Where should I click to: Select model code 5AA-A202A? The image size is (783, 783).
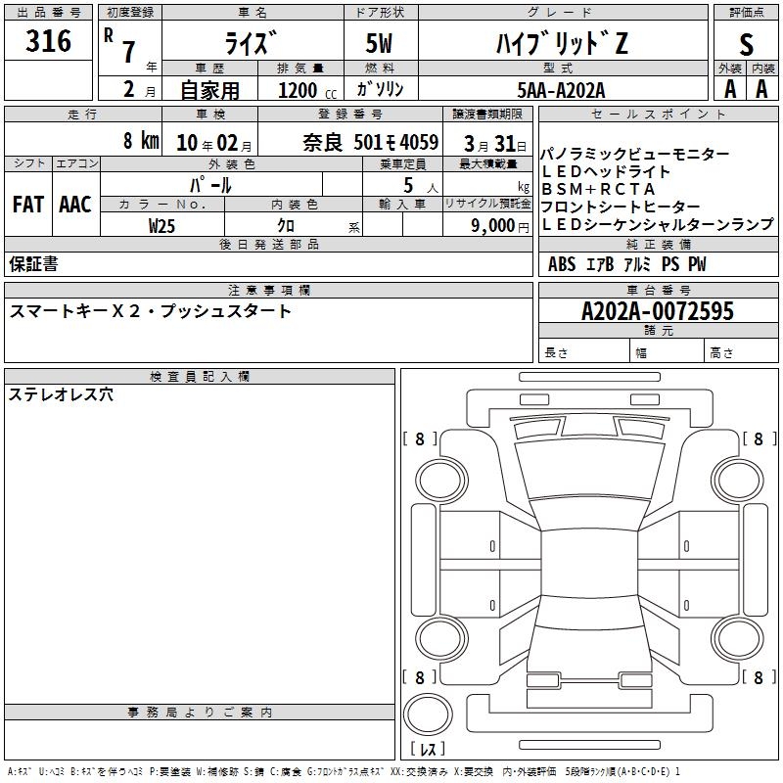click(561, 90)
